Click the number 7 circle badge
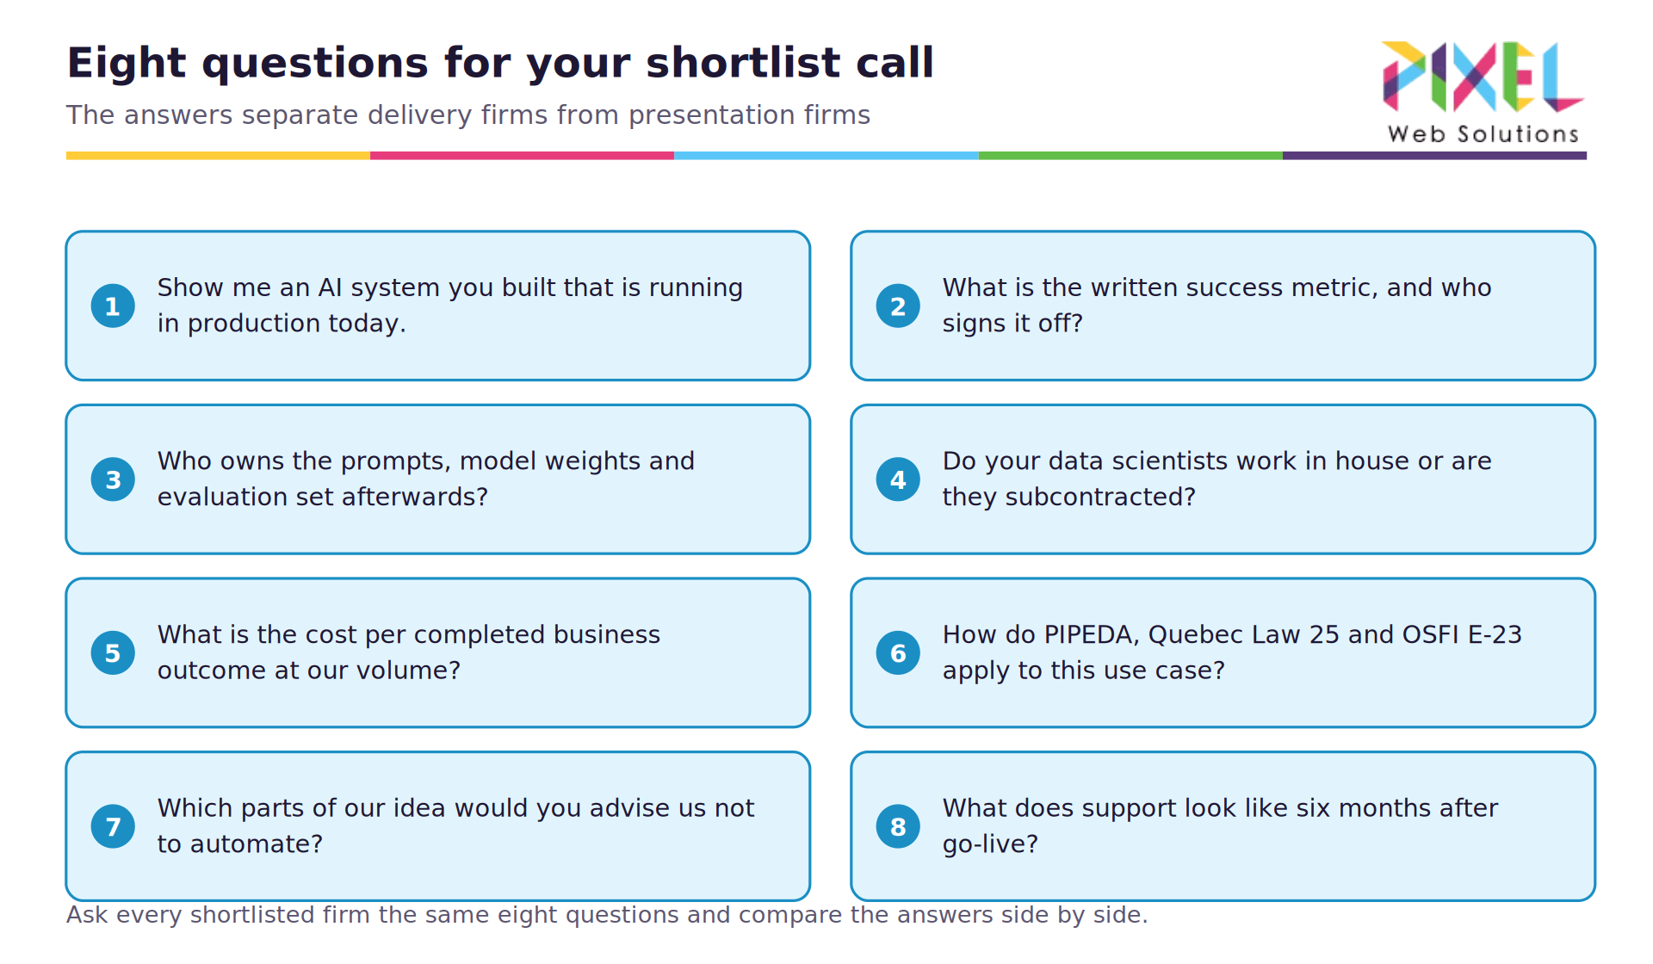This screenshot has height=964, width=1653. pos(113,826)
